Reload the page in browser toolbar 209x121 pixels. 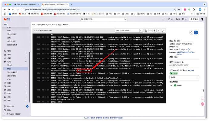point(13,10)
